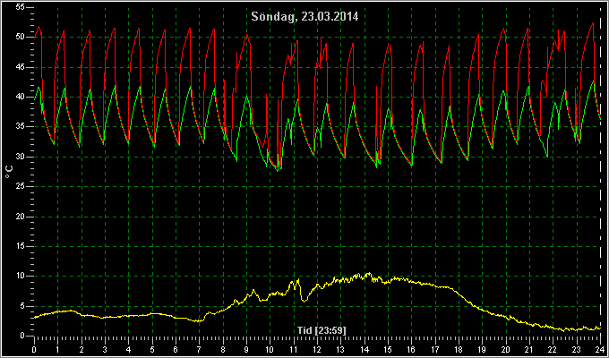This screenshot has width=609, height=358.
Task: Click the yellow curve peak near hour 14
Action: click(x=369, y=274)
